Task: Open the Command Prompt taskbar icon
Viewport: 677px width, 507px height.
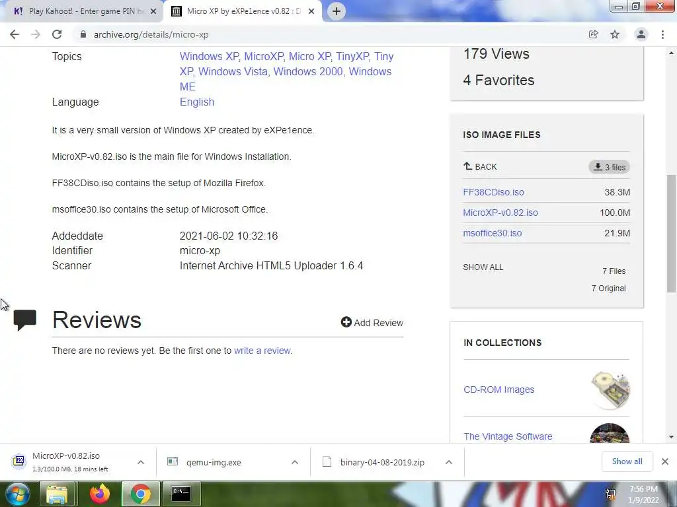Action: 181,494
